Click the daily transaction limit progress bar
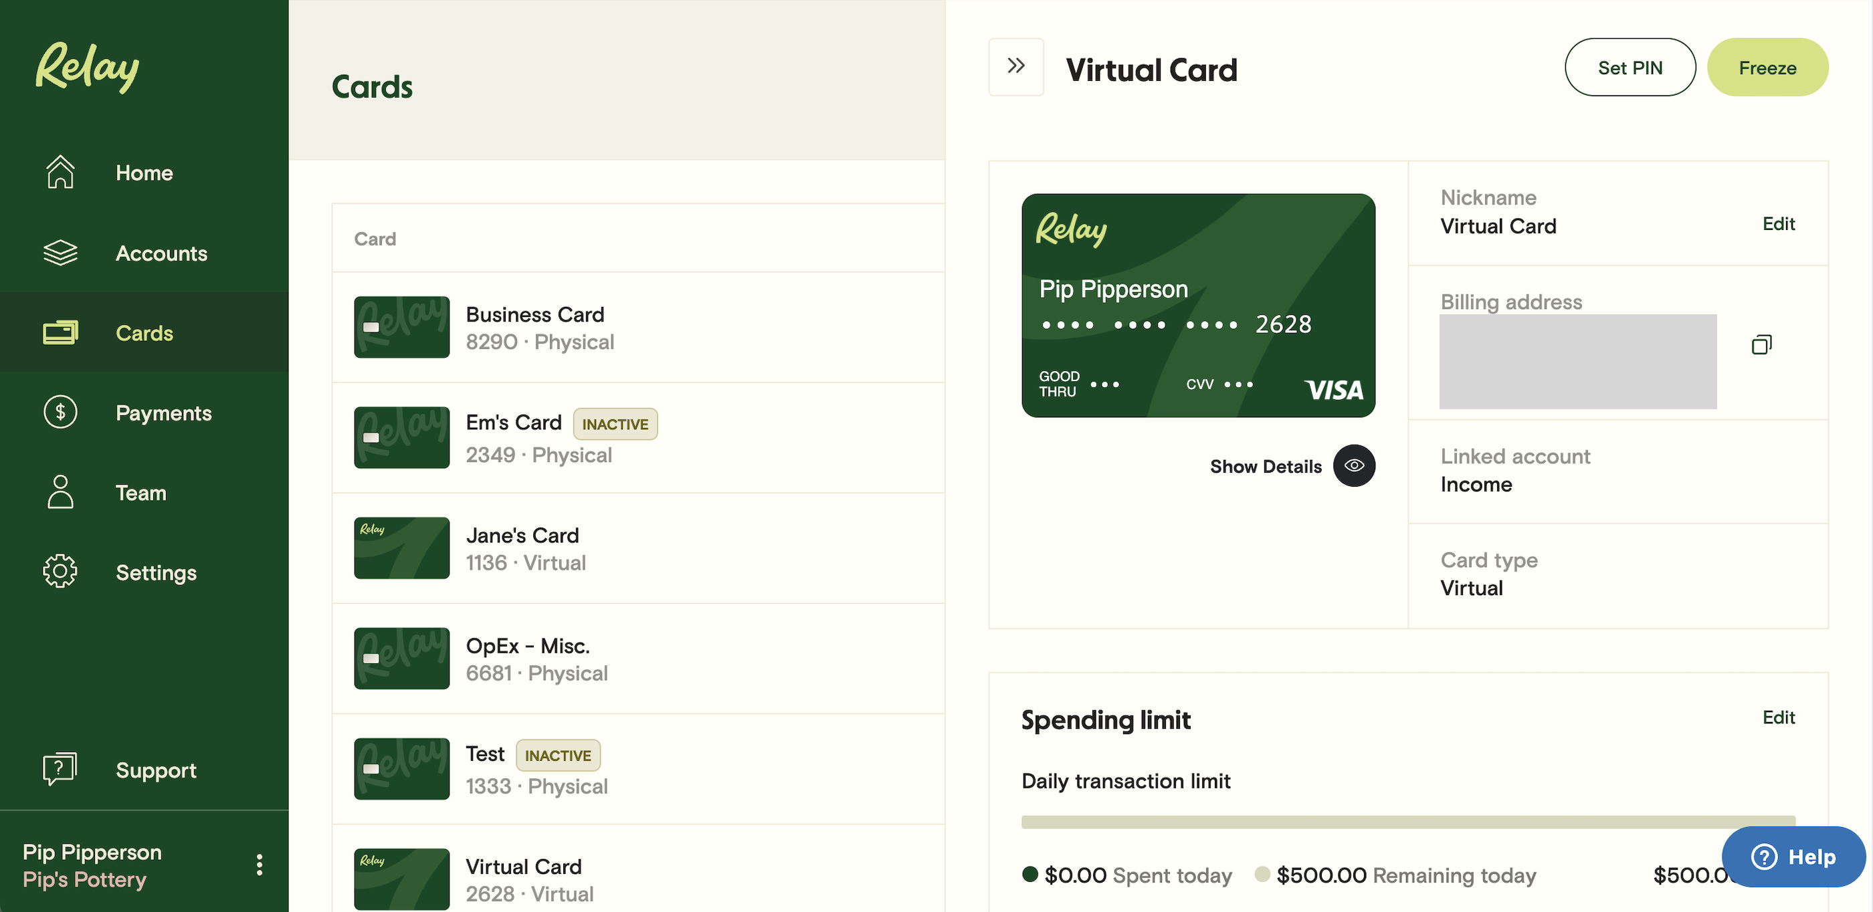 (1407, 822)
